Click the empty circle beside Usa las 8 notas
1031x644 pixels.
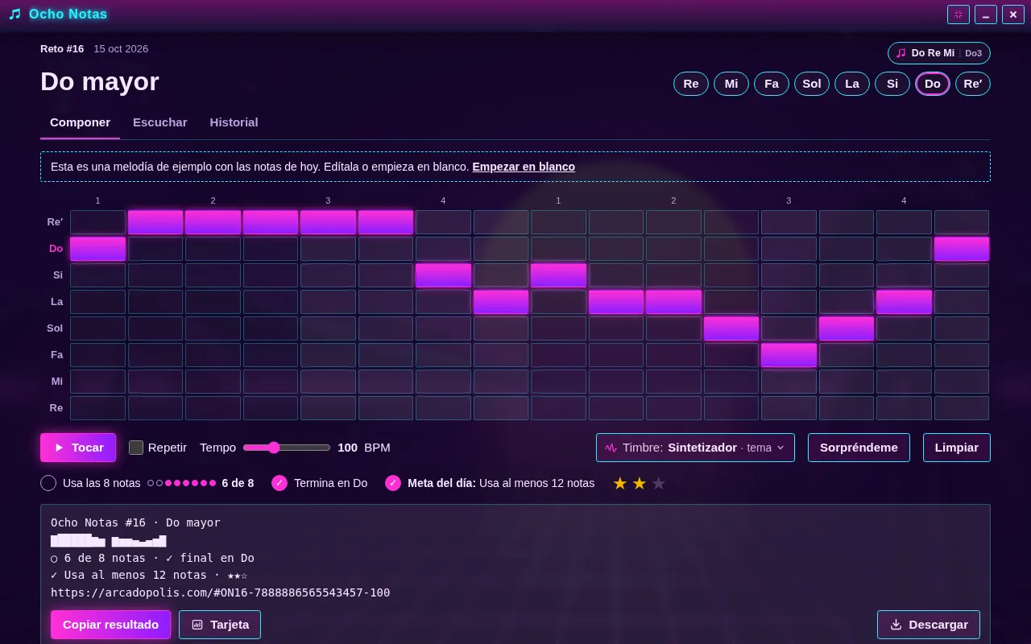click(x=48, y=483)
